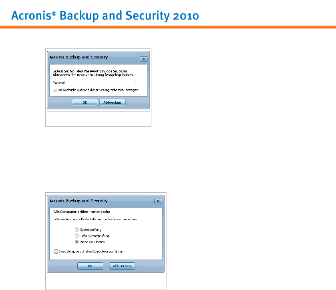Check 'Diese Aufgabe auf allen Computern ausführen'
336x290 pixels.
[x=56, y=252]
